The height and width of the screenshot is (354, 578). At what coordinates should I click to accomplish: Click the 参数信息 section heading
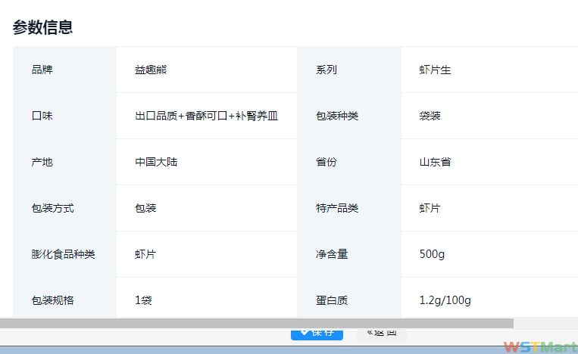pyautogui.click(x=42, y=27)
